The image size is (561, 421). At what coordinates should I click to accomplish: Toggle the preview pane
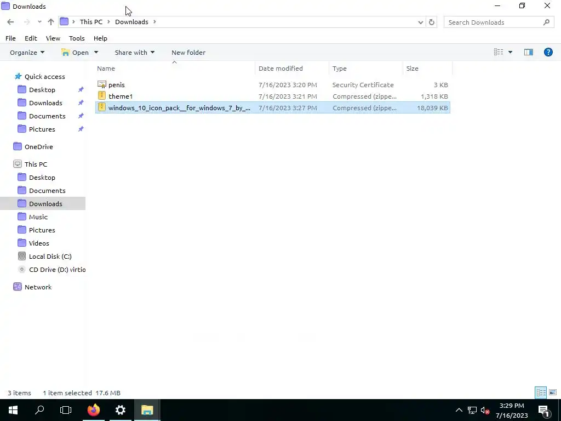click(x=529, y=52)
